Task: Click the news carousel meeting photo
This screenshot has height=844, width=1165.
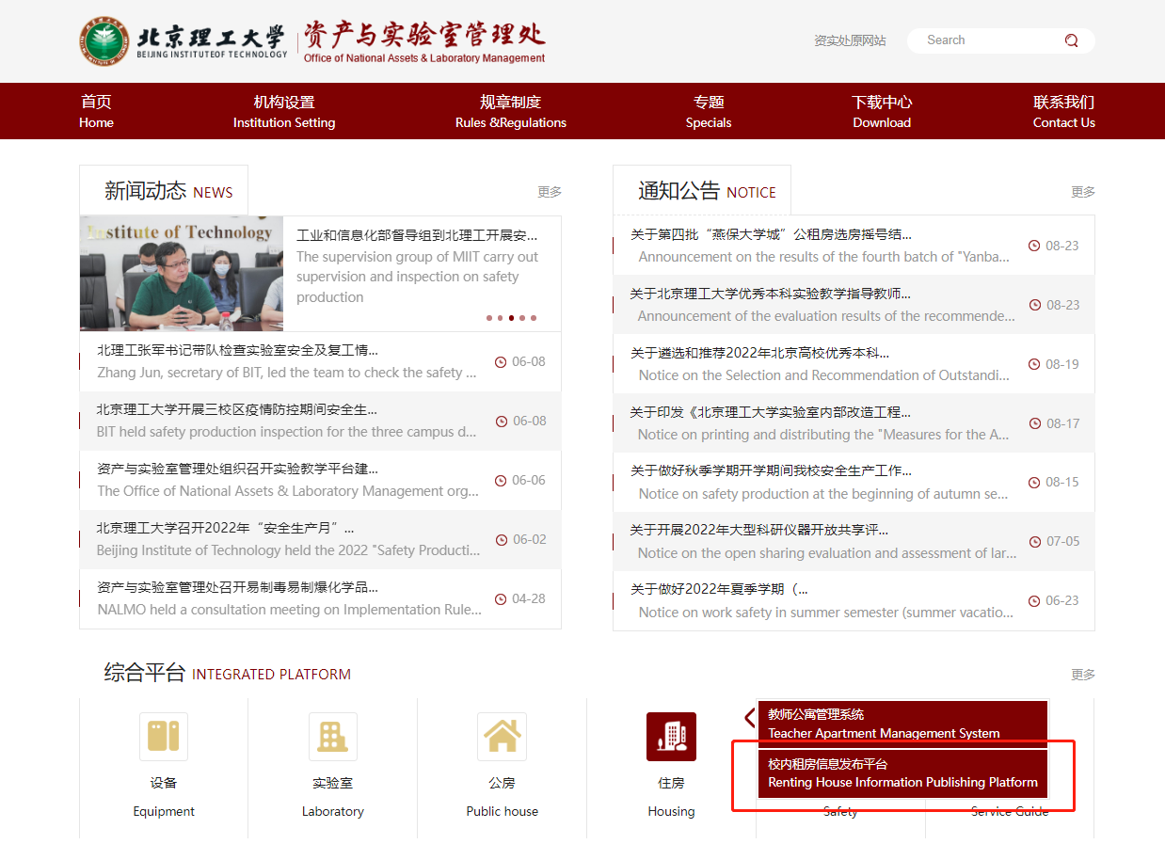Action: point(182,274)
